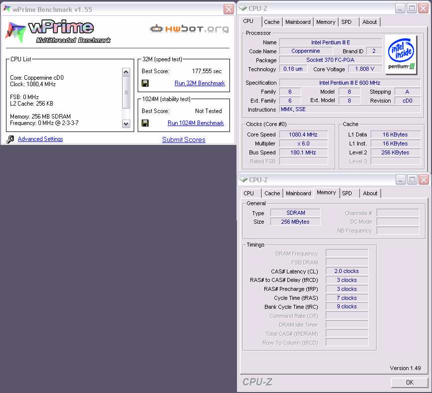Click 'Core: Coppermine cD0' in CPU List
432x393 pixels.
point(36,78)
